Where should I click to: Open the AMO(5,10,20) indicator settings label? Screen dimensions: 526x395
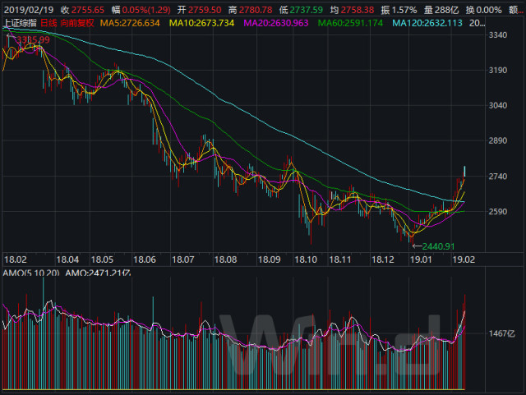tap(31, 273)
